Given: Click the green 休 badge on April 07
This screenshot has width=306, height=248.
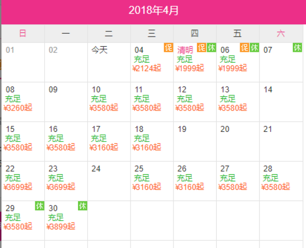Looking at the screenshot, I should [x=297, y=47].
